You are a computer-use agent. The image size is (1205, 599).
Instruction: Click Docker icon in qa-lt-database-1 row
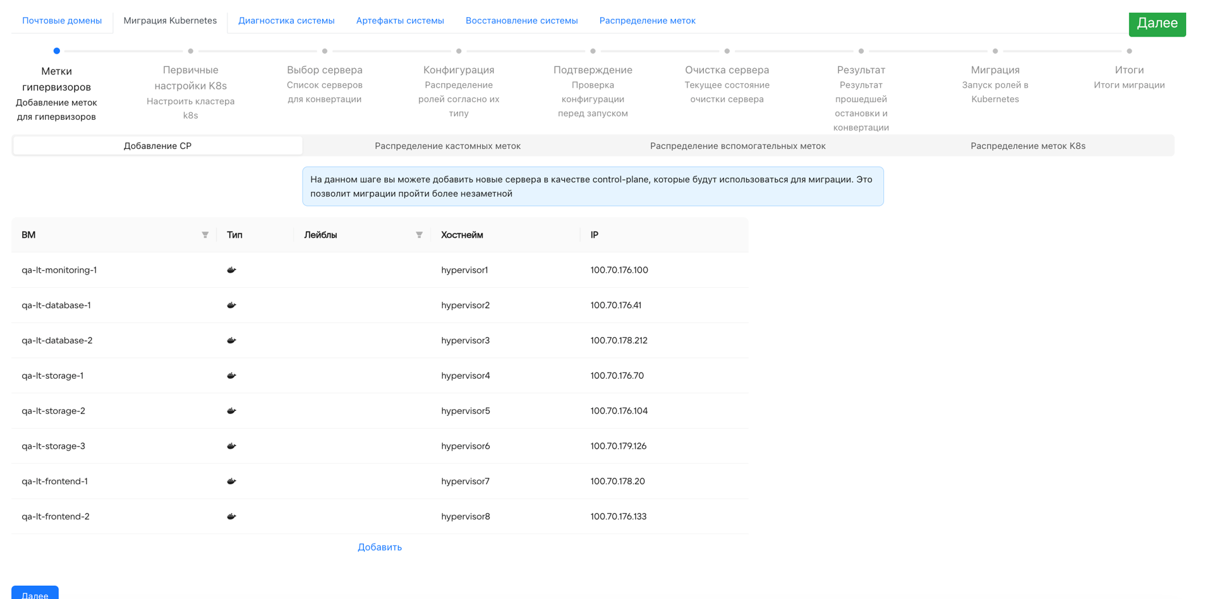click(x=231, y=305)
